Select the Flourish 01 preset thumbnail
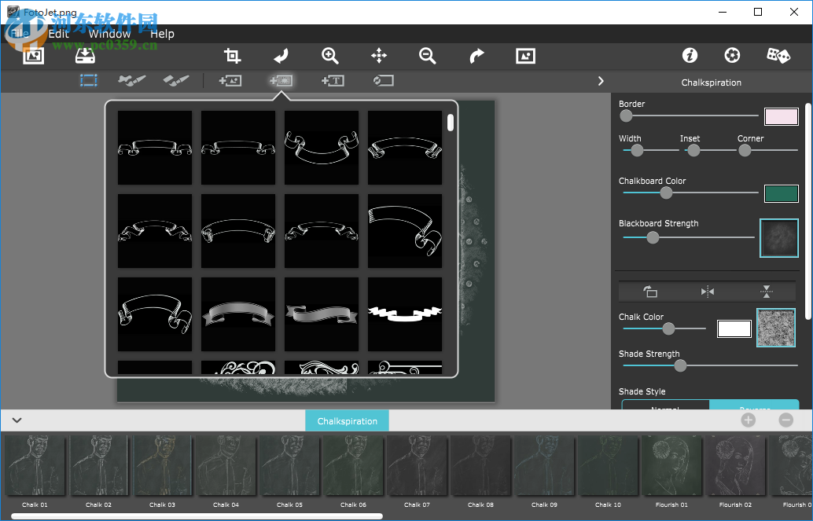This screenshot has height=521, width=813. (672, 467)
